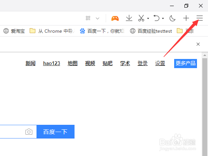Open the 地图 link
Screen dimensions: 208x156
point(73,63)
